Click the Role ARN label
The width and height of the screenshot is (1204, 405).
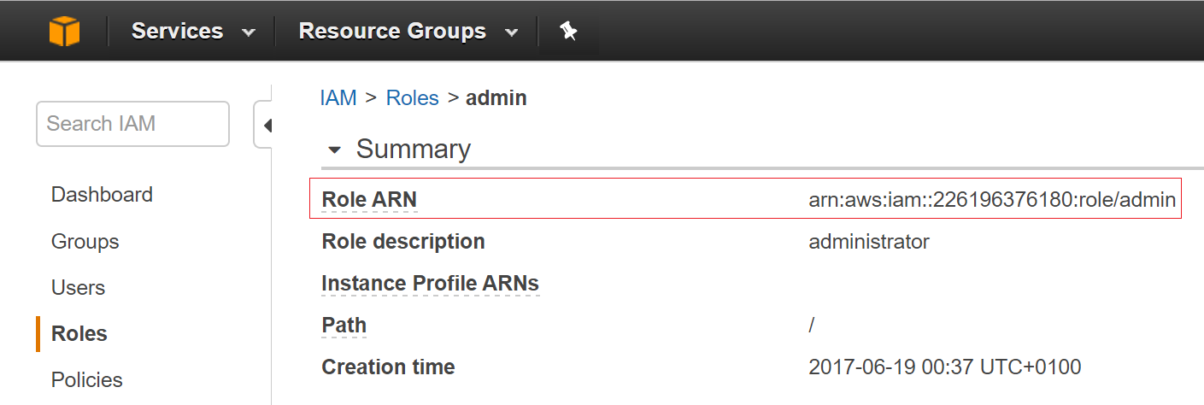pyautogui.click(x=369, y=200)
